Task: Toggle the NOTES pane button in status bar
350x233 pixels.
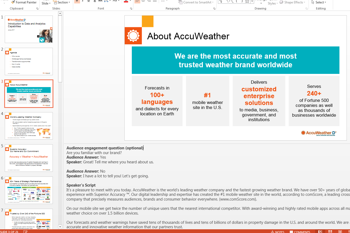Action: pyautogui.click(x=277, y=232)
